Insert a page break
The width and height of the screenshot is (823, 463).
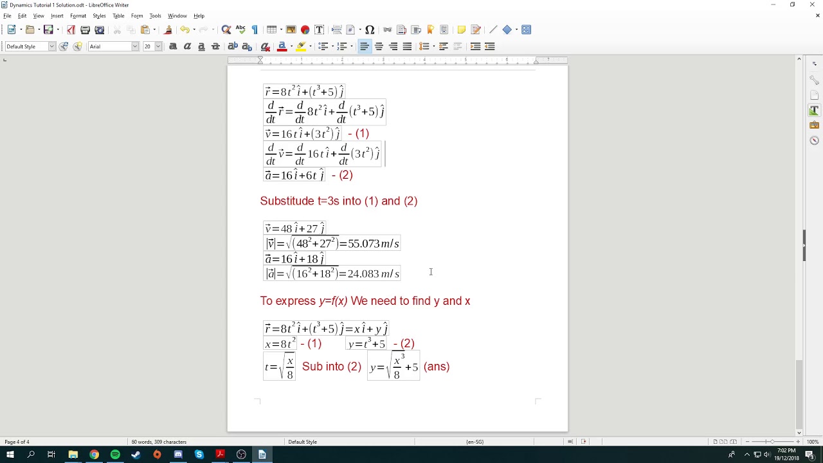(336, 30)
